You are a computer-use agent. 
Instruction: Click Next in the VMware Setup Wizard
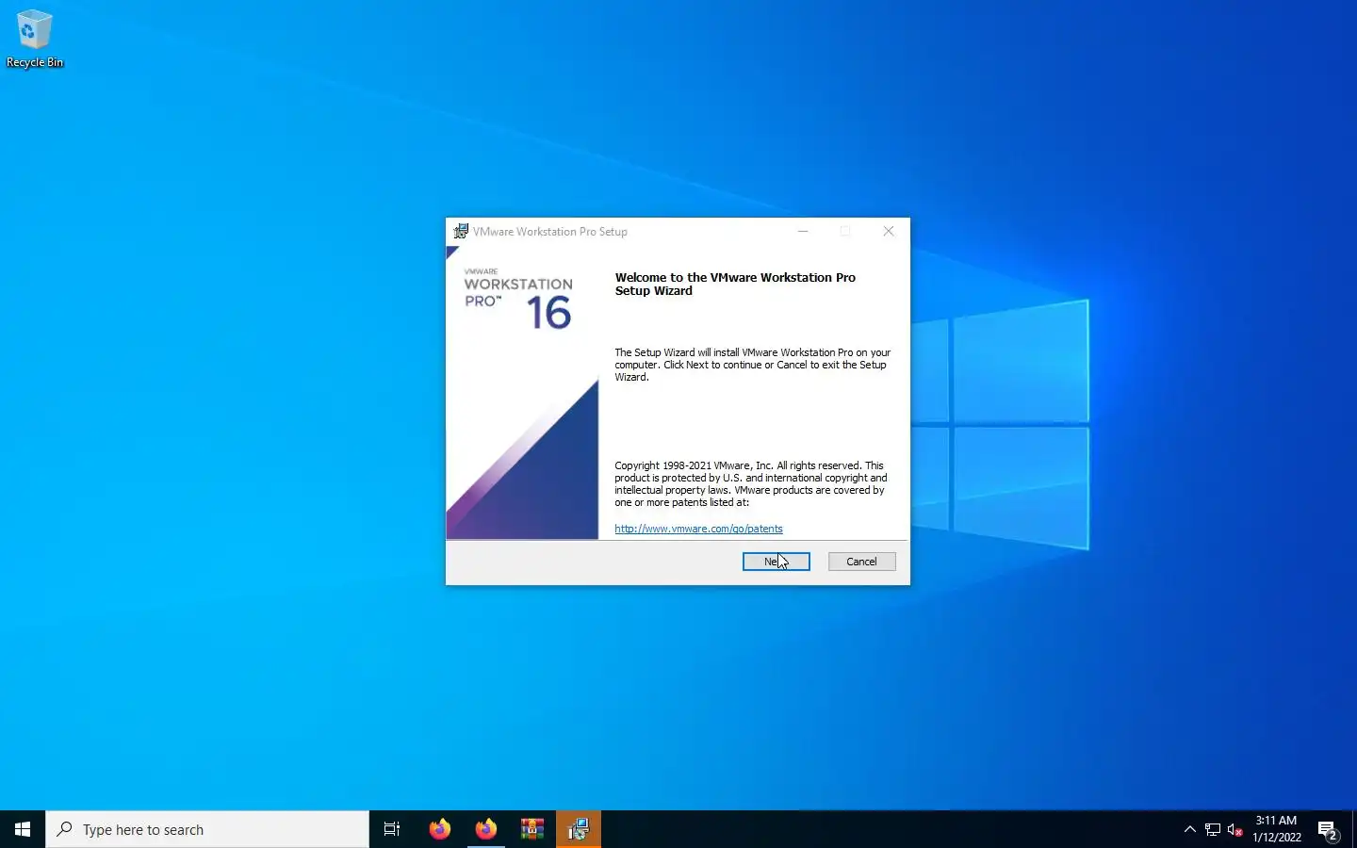tap(776, 562)
